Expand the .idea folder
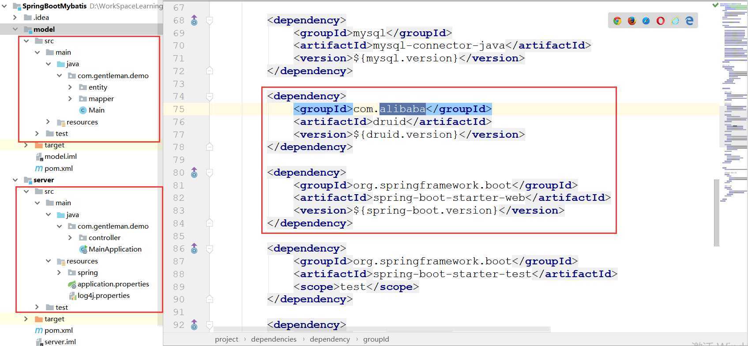748x346 pixels. pos(15,18)
